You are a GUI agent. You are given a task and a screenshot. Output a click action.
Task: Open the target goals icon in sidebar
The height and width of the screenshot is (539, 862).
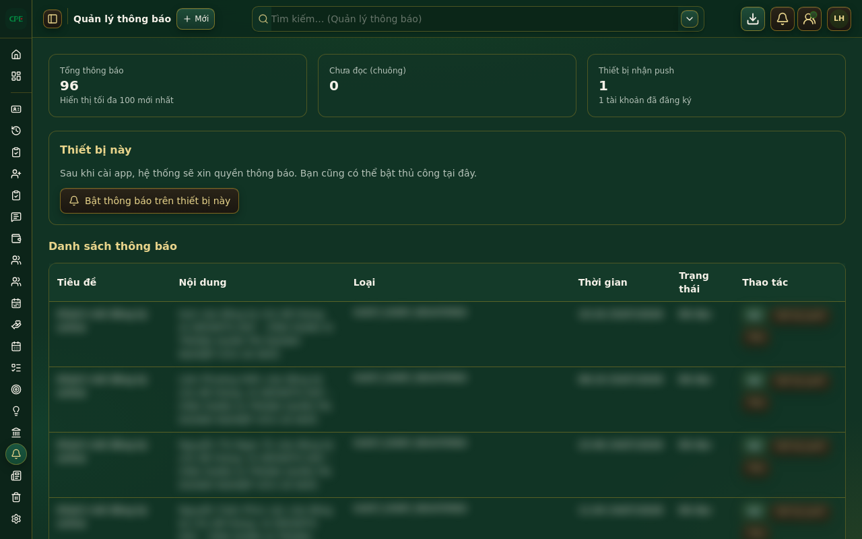16,389
